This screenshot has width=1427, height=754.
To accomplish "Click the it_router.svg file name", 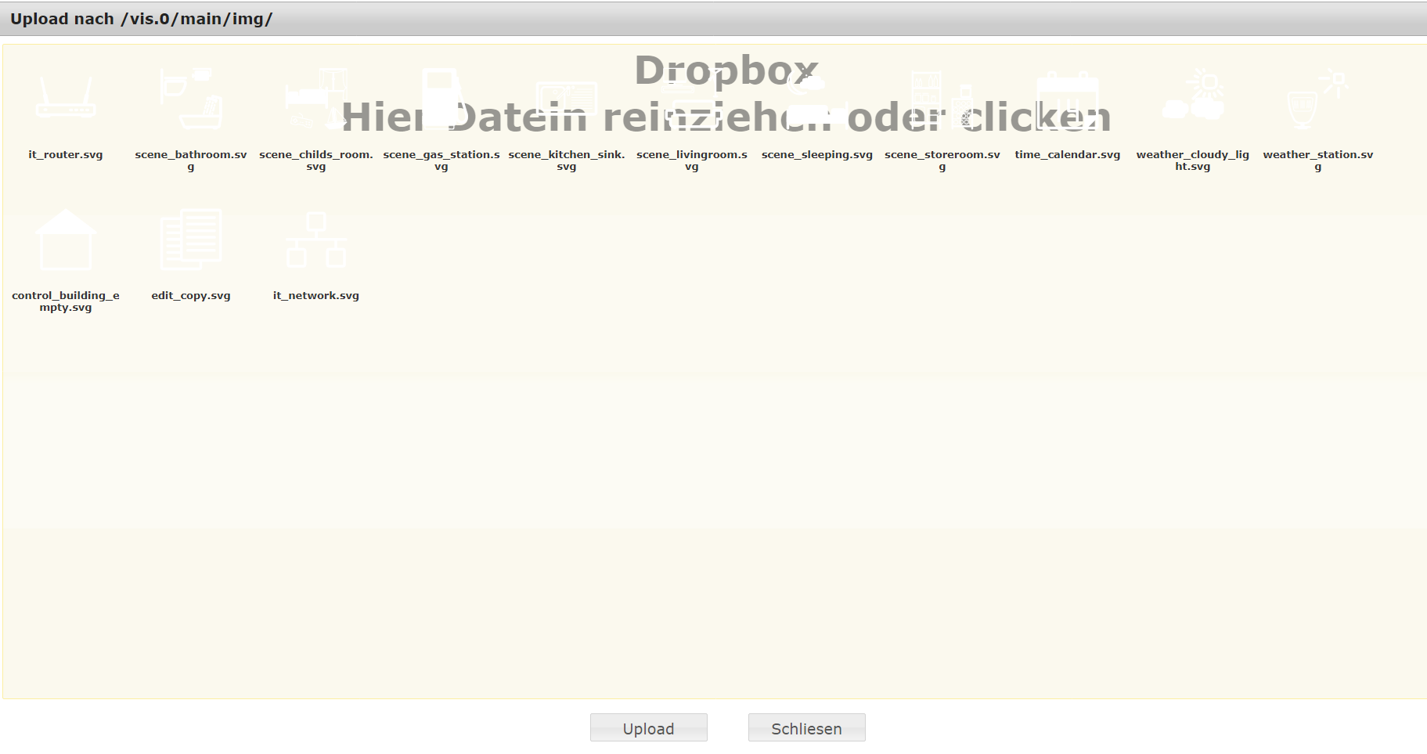I will pyautogui.click(x=66, y=155).
